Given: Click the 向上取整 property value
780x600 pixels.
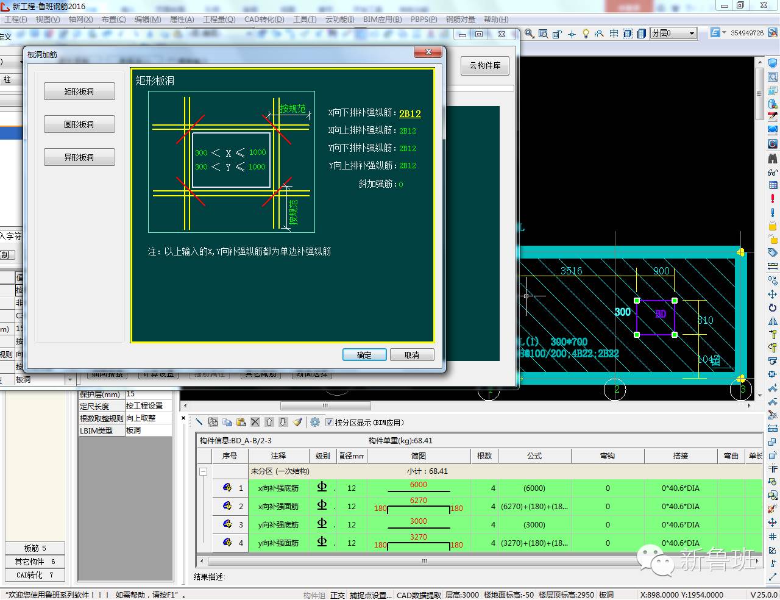Looking at the screenshot, I should click(x=149, y=418).
